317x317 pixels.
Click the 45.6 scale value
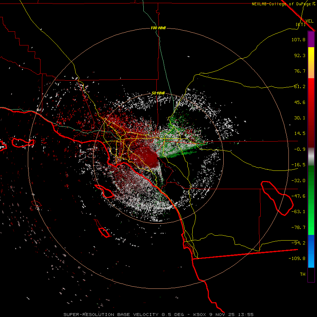(x=300, y=102)
